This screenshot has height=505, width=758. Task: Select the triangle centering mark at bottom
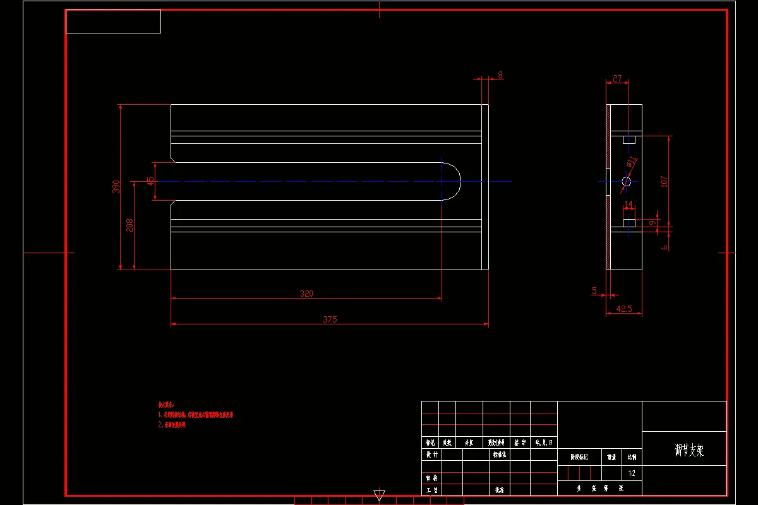(x=379, y=495)
